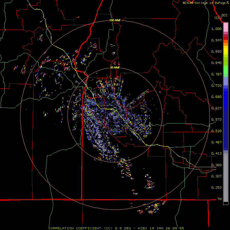Screen dimensions: 230x230
Task: Click the 0.627 color scale value
Action: [x=216, y=108]
